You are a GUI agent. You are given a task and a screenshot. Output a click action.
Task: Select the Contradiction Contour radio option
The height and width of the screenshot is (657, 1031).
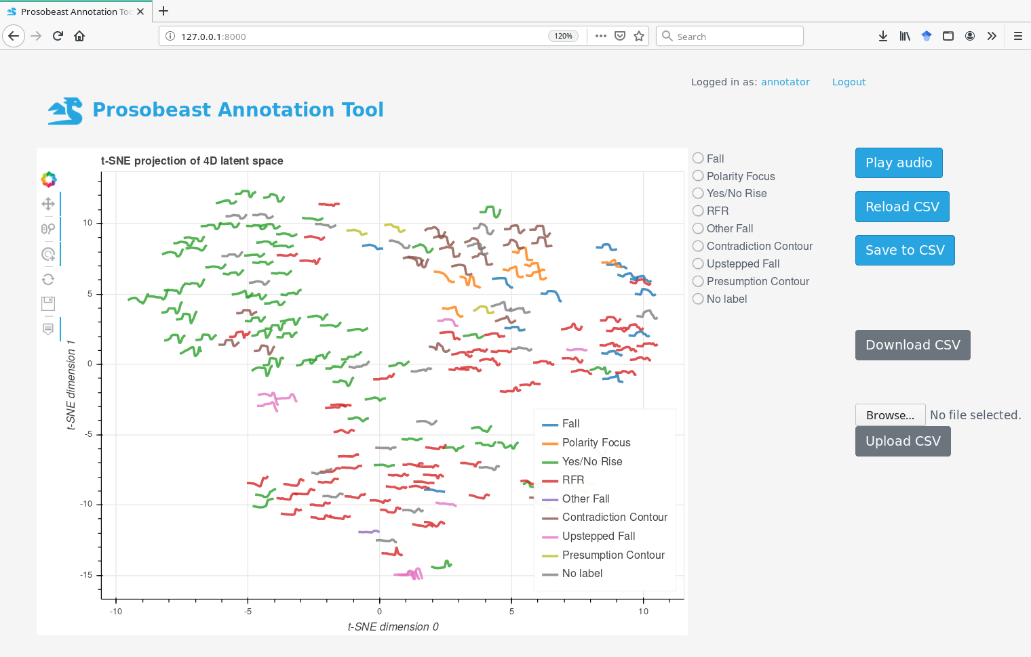(x=698, y=246)
